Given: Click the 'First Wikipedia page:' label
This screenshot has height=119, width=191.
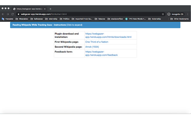Looking at the screenshot, I should [x=67, y=42].
